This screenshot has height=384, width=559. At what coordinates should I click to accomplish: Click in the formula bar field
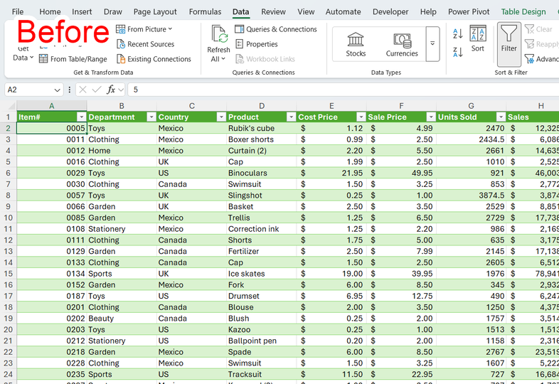click(x=344, y=90)
